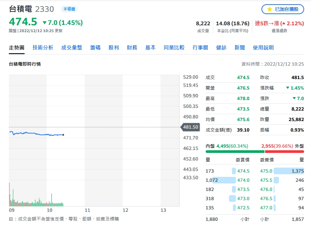Click the 成交量 value 8,222

click(x=203, y=23)
